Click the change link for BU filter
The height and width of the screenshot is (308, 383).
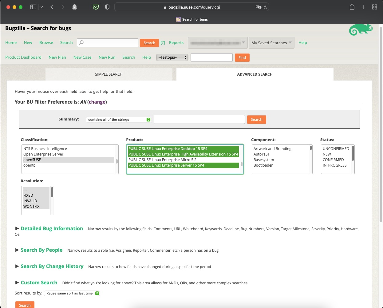click(x=97, y=102)
